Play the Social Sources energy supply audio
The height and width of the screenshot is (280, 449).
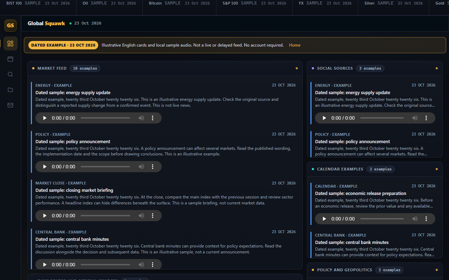click(324, 118)
